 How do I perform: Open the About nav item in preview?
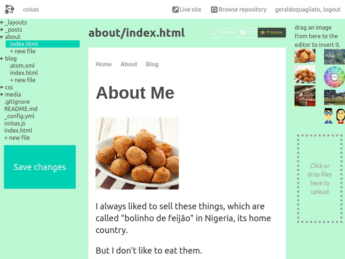point(129,64)
